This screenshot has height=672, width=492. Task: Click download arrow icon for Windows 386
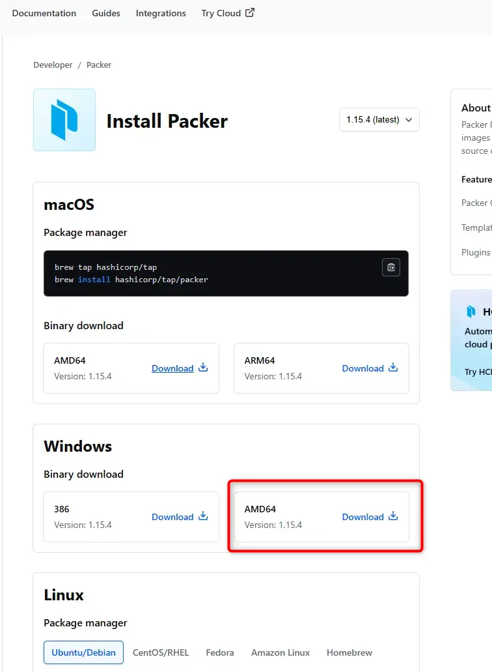[x=203, y=516]
